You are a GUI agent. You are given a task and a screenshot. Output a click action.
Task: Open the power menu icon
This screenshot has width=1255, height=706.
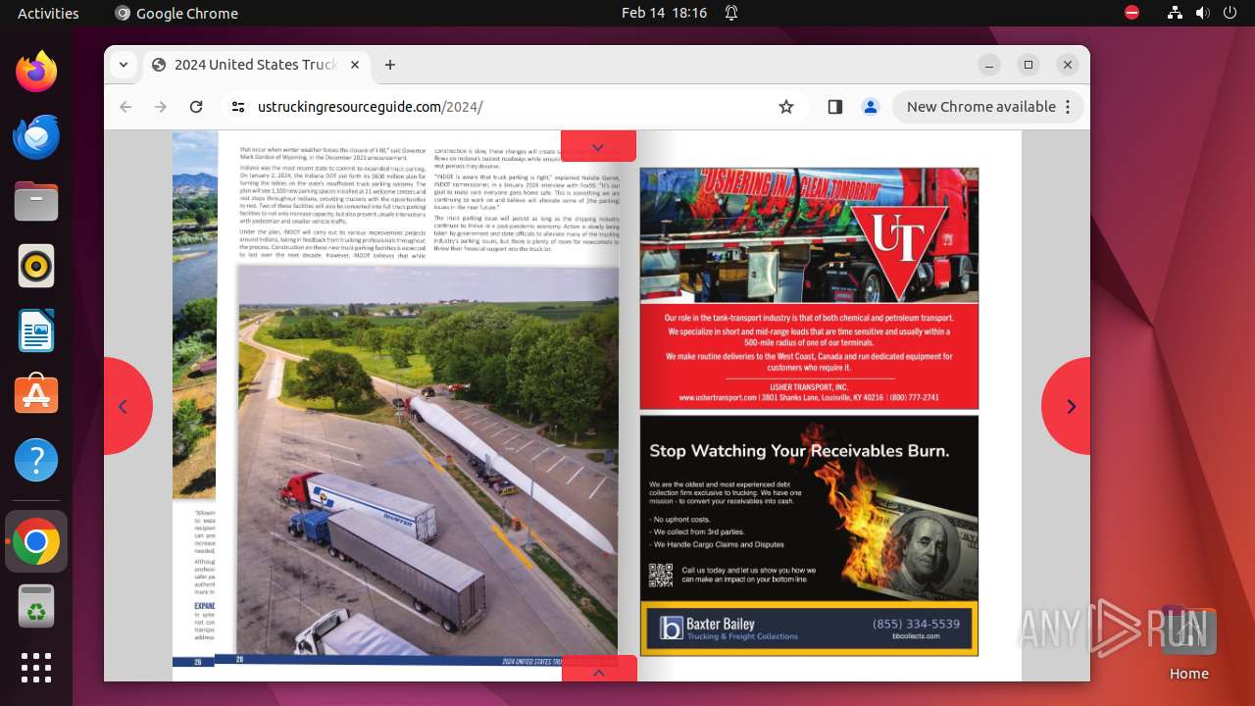pos(1230,13)
